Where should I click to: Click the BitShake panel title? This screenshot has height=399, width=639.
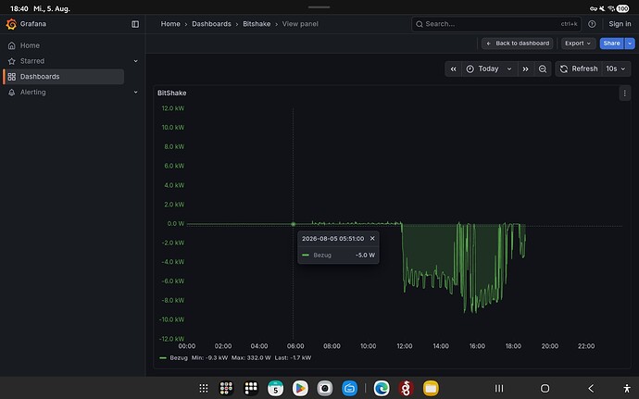pyautogui.click(x=171, y=93)
